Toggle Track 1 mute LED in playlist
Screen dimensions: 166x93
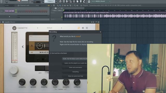[62, 17]
